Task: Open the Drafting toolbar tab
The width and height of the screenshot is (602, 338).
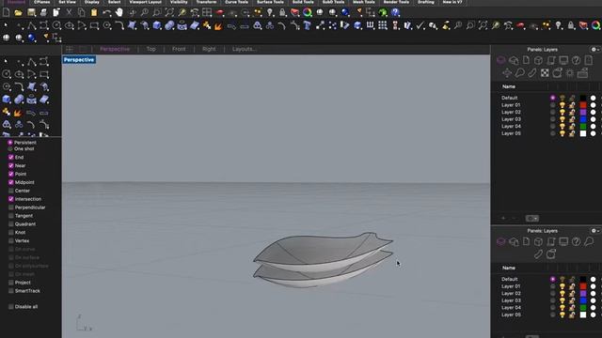Action: [426, 2]
